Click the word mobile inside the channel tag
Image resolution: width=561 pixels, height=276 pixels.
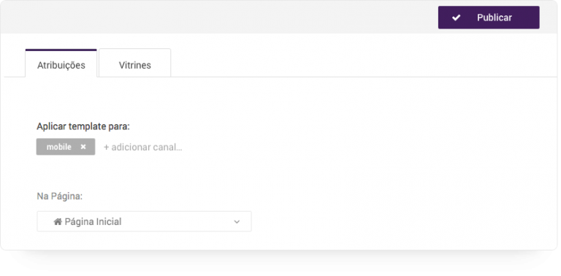coord(59,147)
